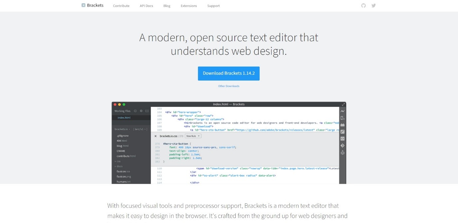Screen dimensions: 458x223
Task: Click the Git diamond icon in editor sidebar
Action: [x=343, y=145]
